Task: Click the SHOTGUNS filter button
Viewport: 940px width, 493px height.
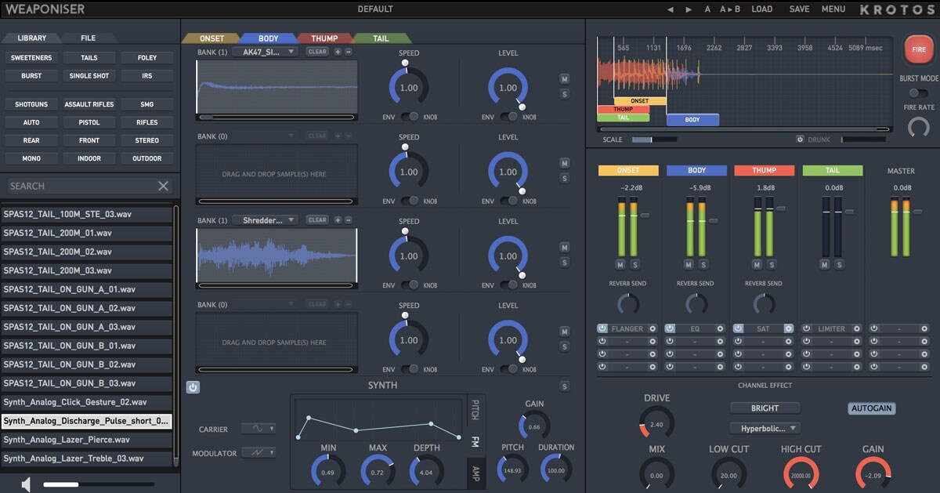Action: pyautogui.click(x=31, y=104)
